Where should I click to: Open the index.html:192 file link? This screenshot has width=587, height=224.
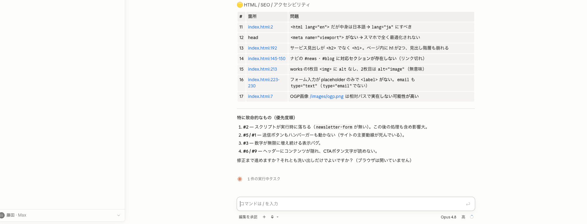pyautogui.click(x=262, y=48)
